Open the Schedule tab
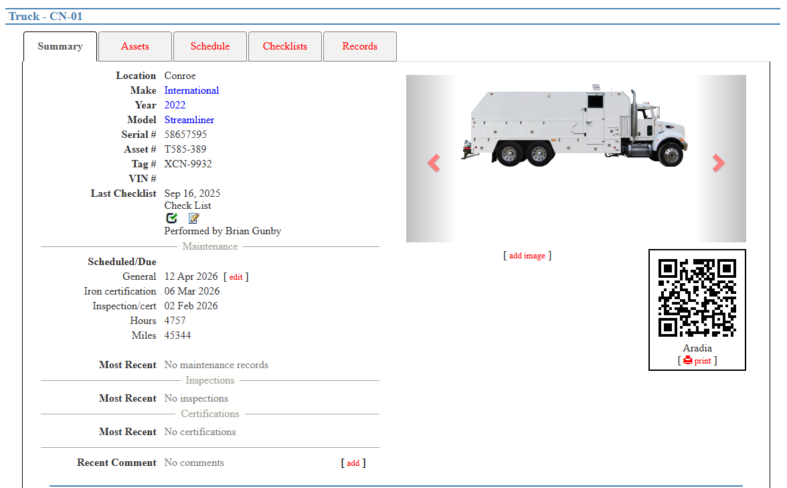This screenshot has height=488, width=787. (x=210, y=46)
